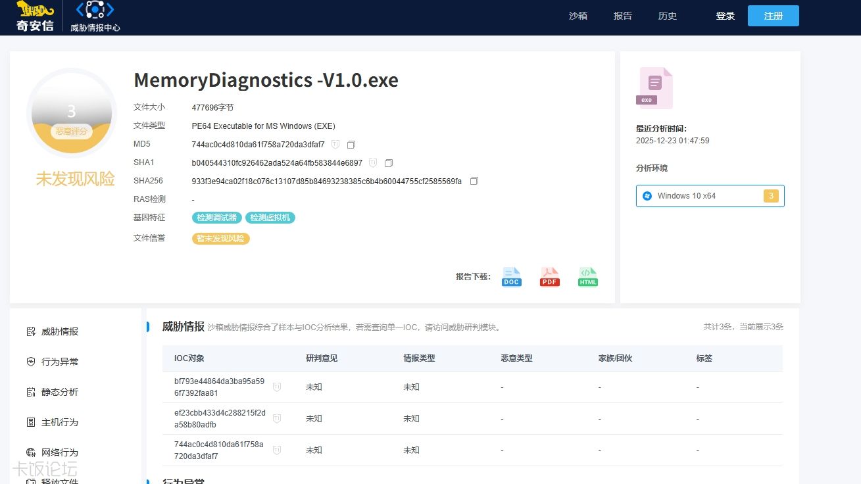Image resolution: width=861 pixels, height=484 pixels.
Task: Download the DOC report
Action: pos(511,276)
